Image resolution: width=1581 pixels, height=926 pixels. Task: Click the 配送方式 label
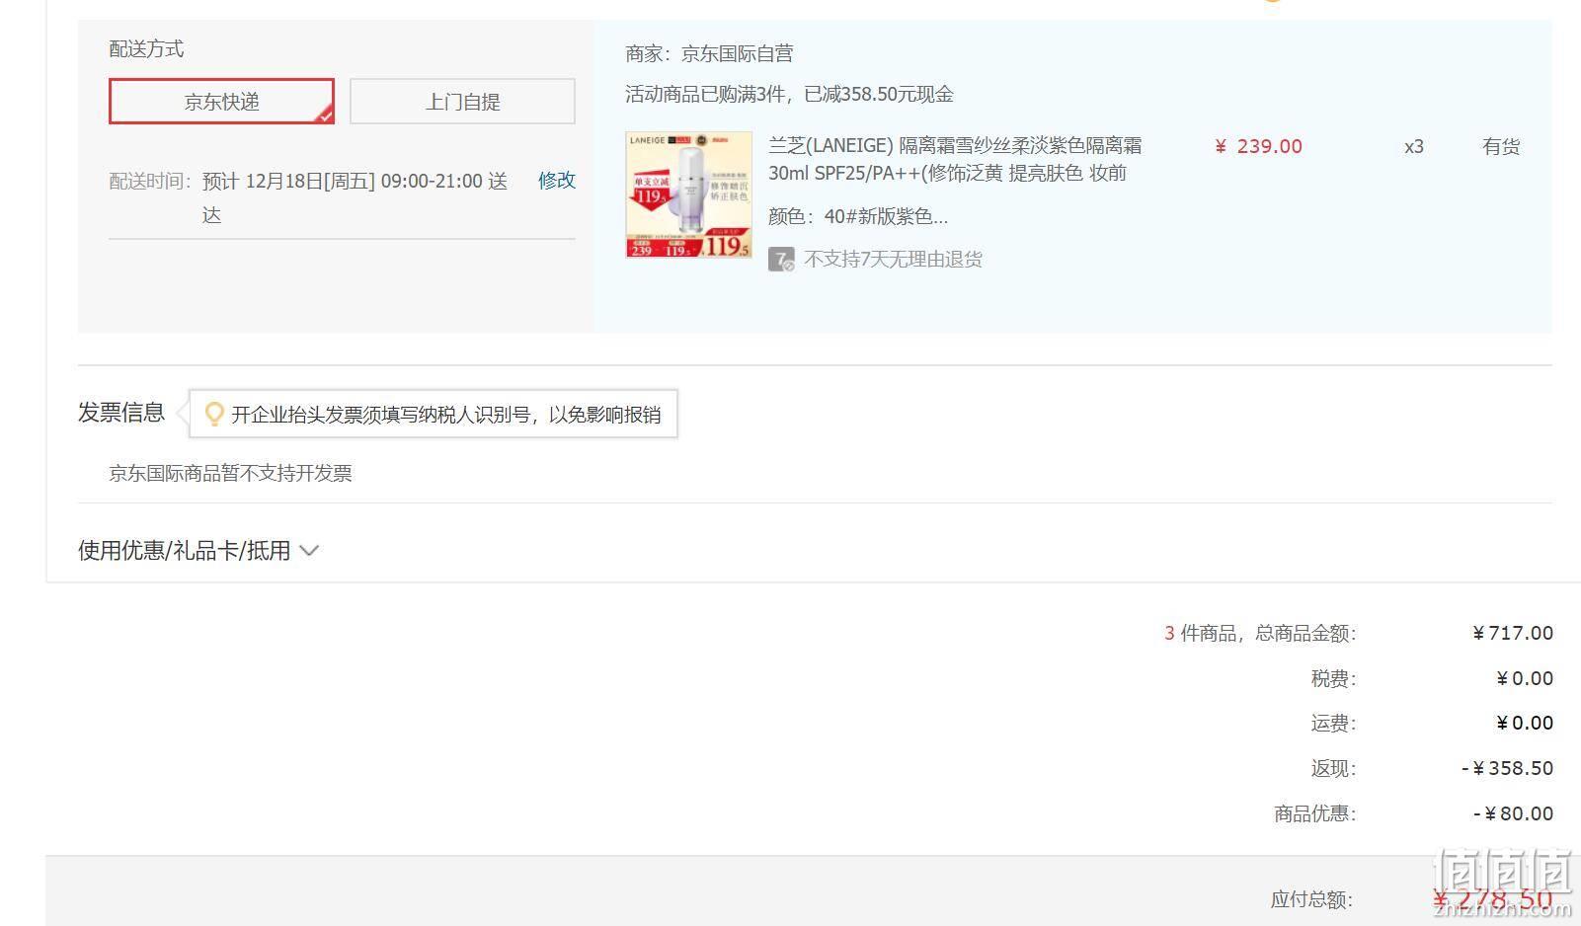(146, 49)
